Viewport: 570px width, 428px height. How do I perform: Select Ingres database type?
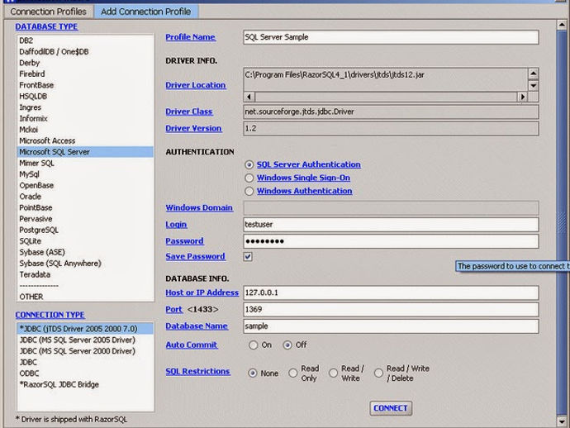coord(85,107)
